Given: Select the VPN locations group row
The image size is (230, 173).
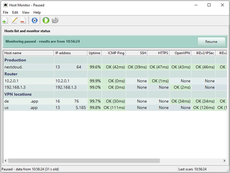Looking at the screenshot, I should [x=115, y=94].
